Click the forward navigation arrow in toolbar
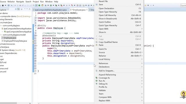Viewport: 186px width, 104px height. [x=151, y=5]
